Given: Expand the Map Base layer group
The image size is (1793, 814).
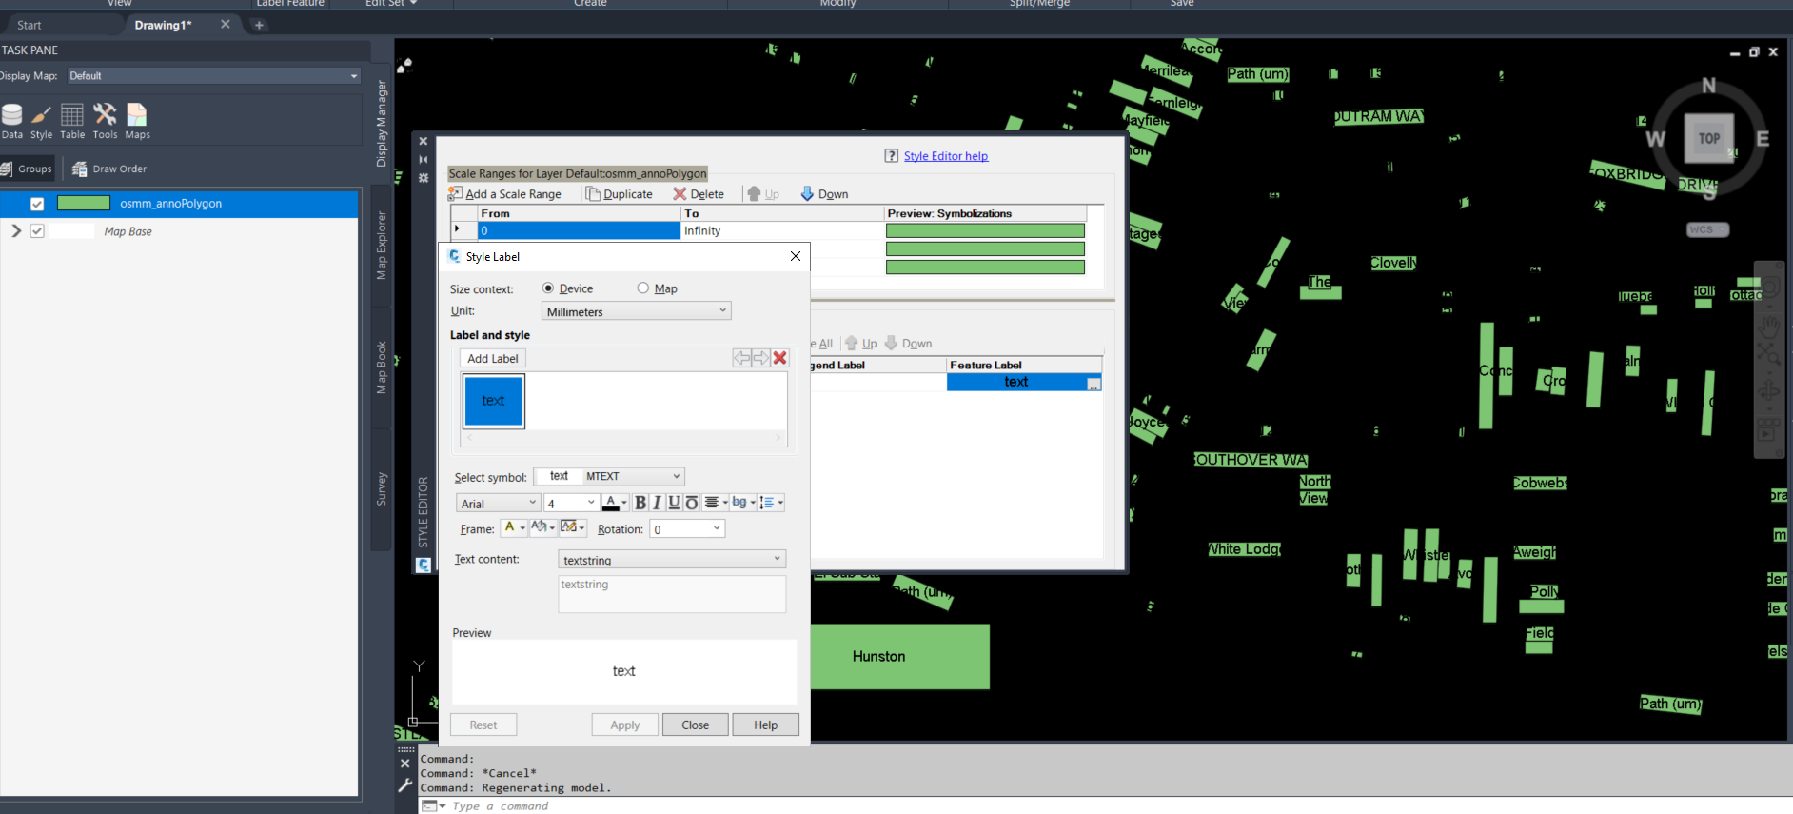Looking at the screenshot, I should 16,231.
